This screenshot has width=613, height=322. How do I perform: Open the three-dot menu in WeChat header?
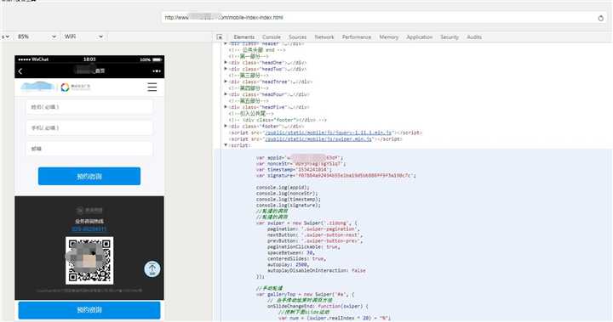157,71
